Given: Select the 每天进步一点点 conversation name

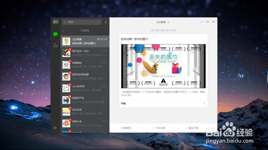Looking at the screenshot, I should (x=80, y=51).
